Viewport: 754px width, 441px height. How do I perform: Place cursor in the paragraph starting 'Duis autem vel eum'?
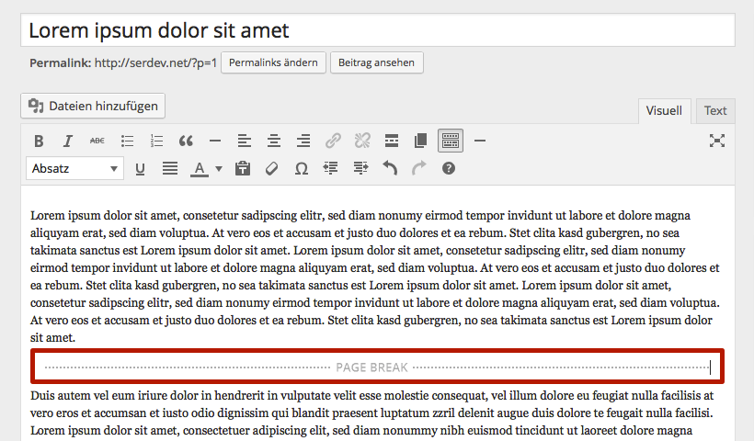click(x=371, y=413)
